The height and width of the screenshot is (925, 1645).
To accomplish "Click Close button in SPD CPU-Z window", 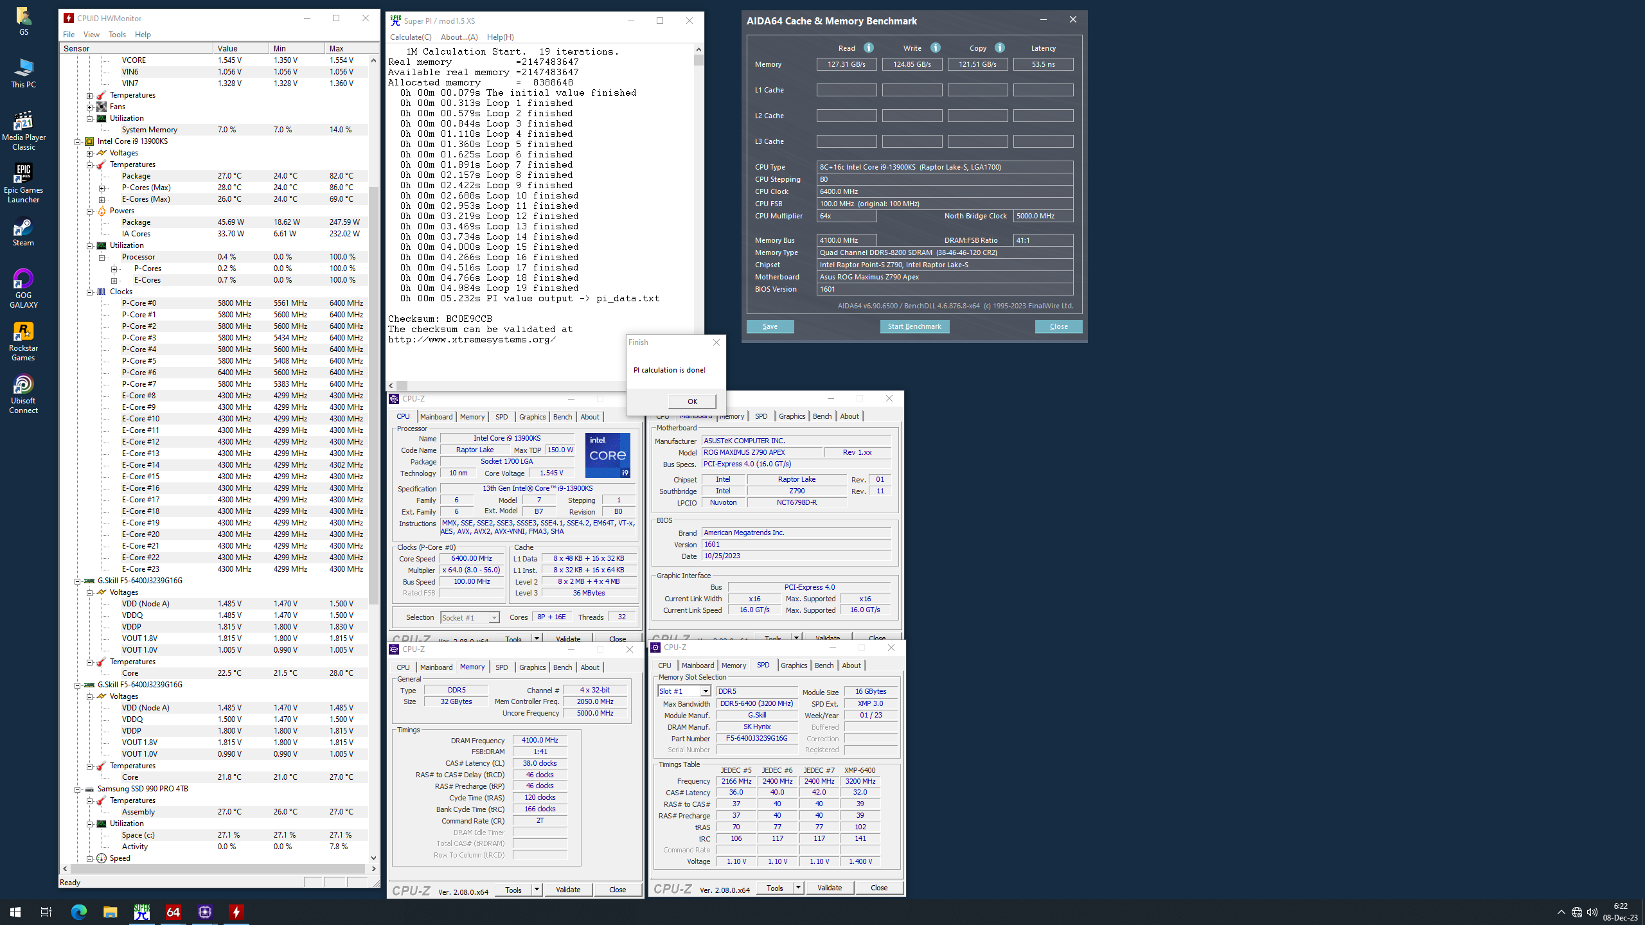I will point(879,888).
